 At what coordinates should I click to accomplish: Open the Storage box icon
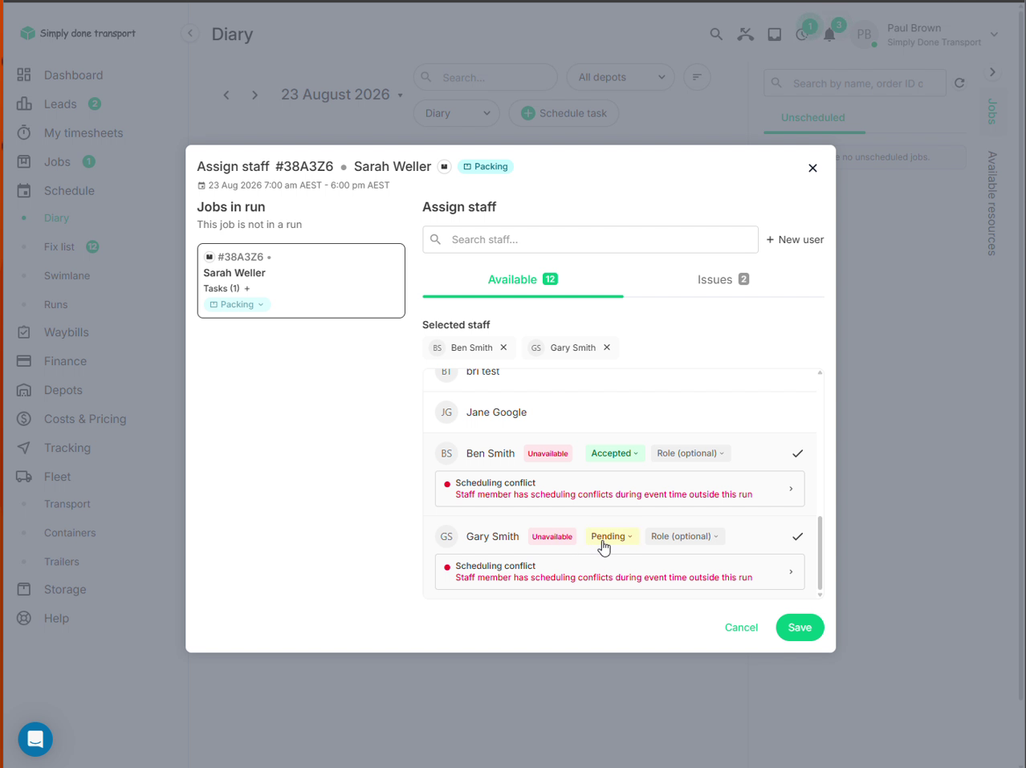(24, 589)
